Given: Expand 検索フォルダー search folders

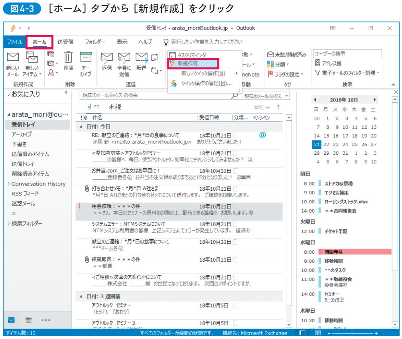Looking at the screenshot, I should (9, 223).
